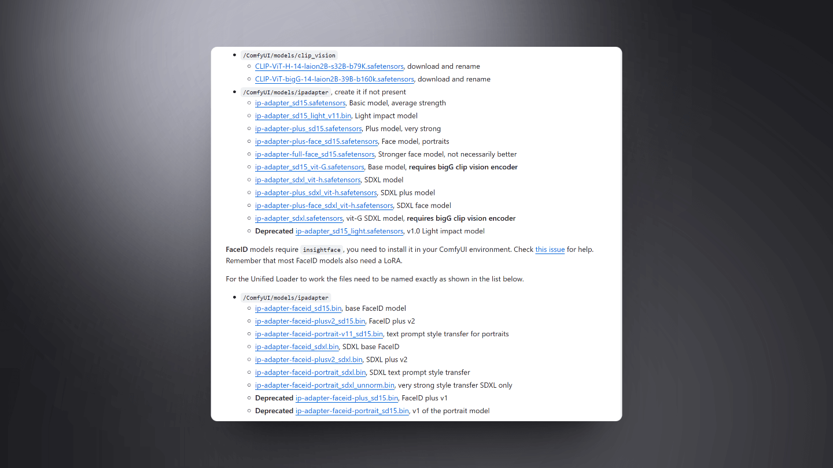833x468 pixels.
Task: Open ip-adapter_sd15_light_v11.bin link
Action: [x=303, y=116]
